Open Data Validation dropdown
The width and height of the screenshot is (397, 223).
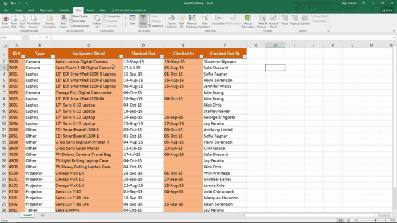point(205,22)
